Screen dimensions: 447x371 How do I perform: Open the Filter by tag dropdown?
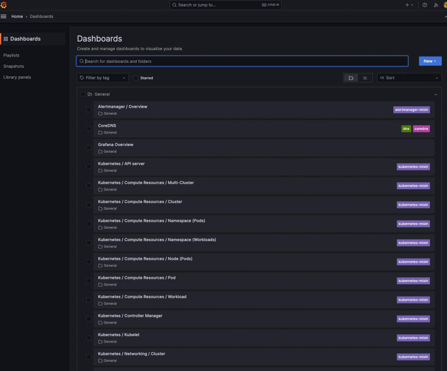tap(103, 78)
